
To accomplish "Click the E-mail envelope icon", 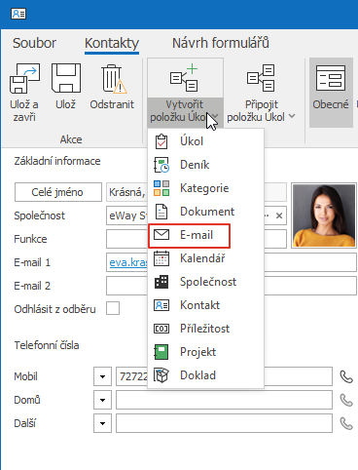I will point(161,235).
